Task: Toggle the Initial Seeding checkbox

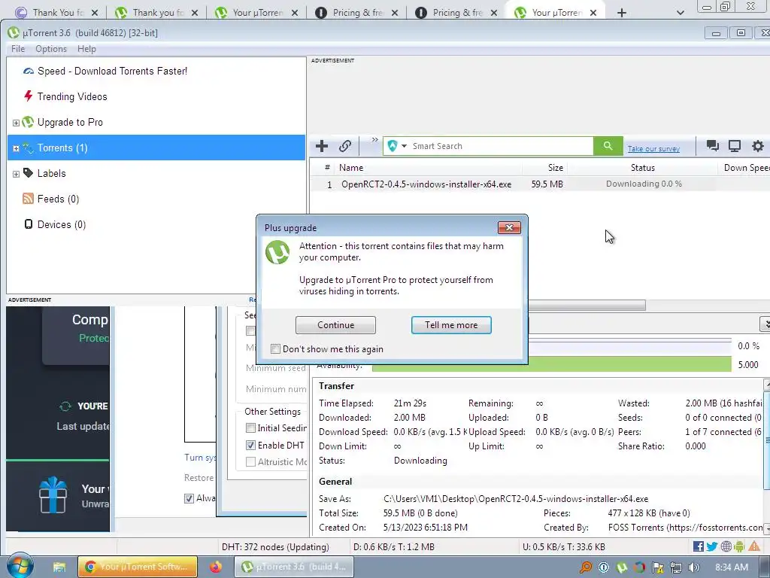Action: pyautogui.click(x=250, y=428)
